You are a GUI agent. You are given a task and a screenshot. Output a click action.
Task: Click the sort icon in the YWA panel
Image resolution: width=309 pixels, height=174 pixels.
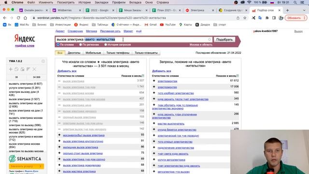click(x=28, y=69)
